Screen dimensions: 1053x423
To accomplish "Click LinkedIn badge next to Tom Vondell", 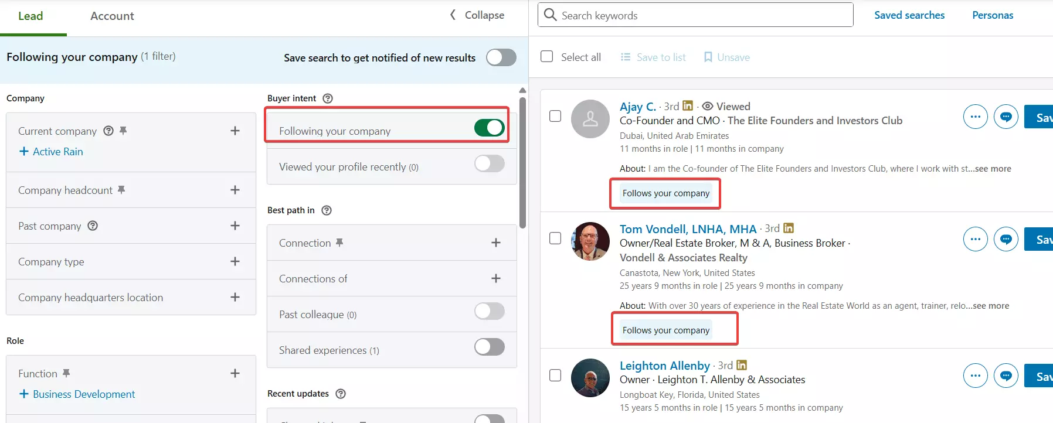I will (x=789, y=228).
